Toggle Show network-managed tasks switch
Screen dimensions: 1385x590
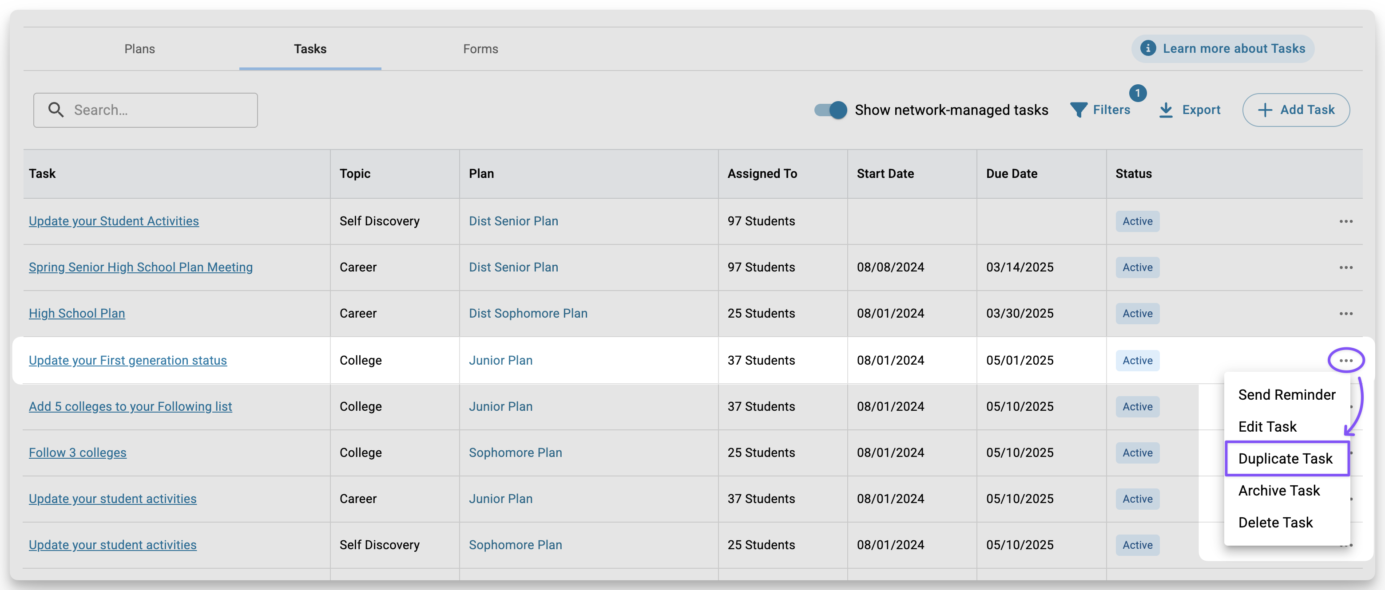(830, 110)
